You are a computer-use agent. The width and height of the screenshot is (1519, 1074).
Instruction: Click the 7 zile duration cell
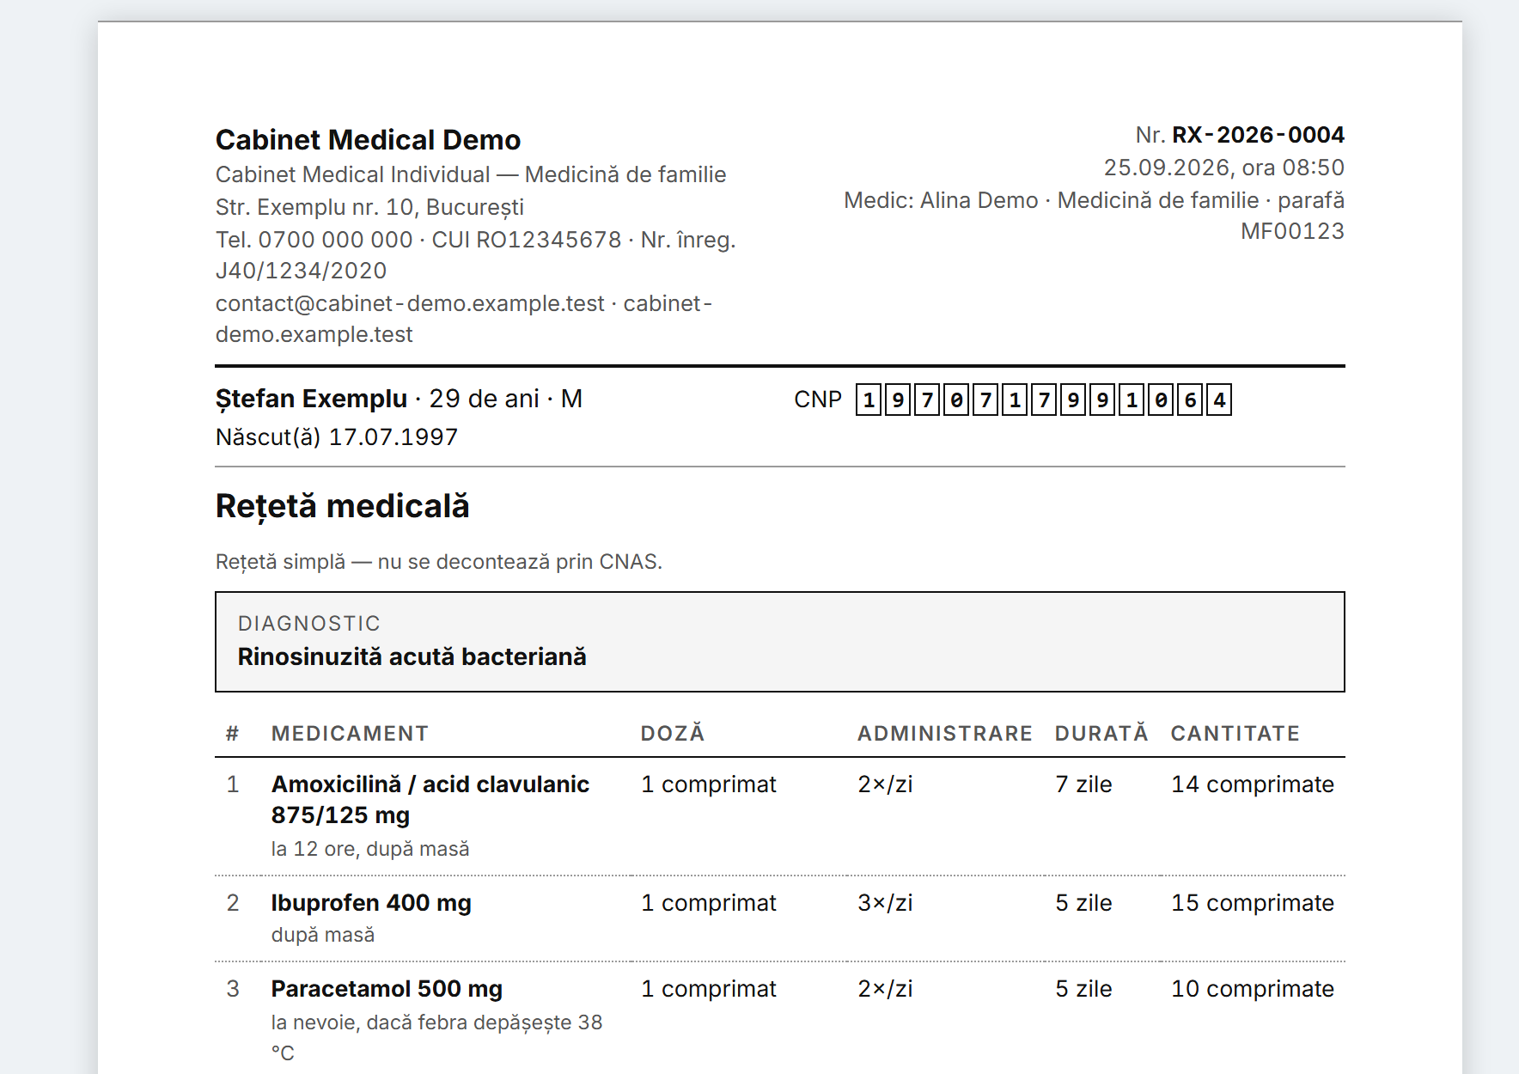click(1083, 784)
